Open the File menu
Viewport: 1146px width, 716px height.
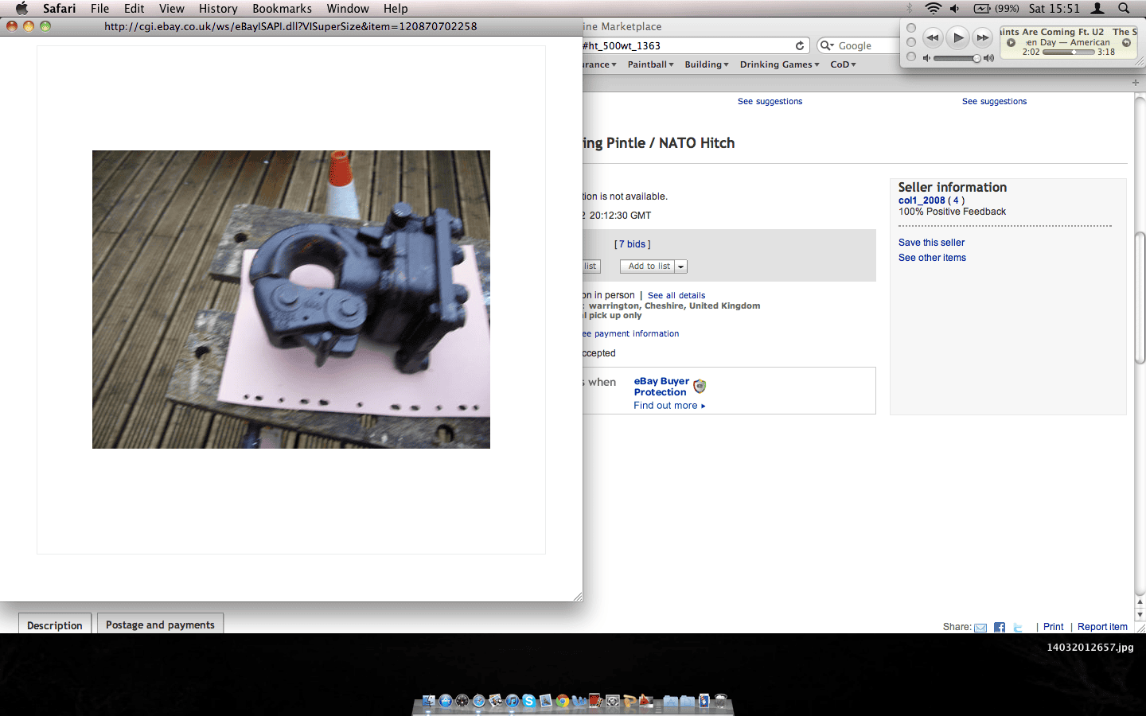tap(99, 8)
